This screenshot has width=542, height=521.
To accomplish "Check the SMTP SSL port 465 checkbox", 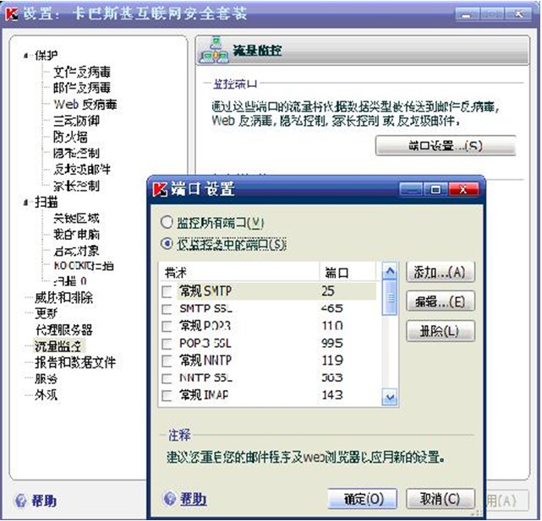I will [x=167, y=309].
